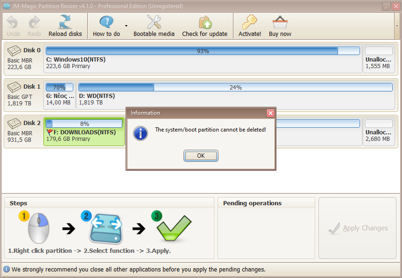Click the 93% usage bar of C: partition

[203, 51]
